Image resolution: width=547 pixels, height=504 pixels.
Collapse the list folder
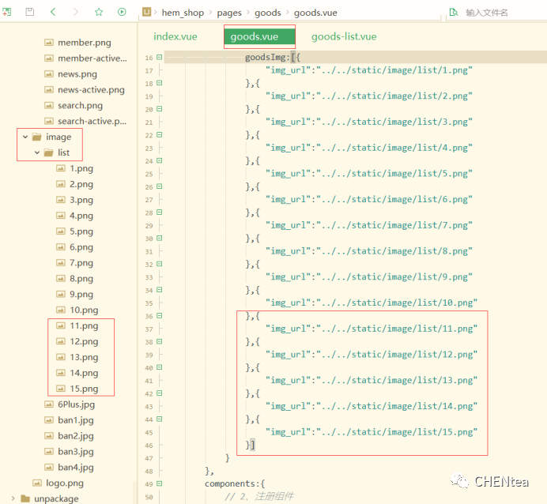point(37,152)
